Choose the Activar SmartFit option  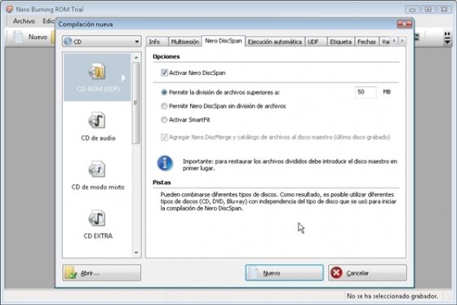[164, 120]
